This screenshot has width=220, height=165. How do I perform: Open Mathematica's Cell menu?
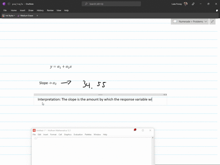coord(60,134)
